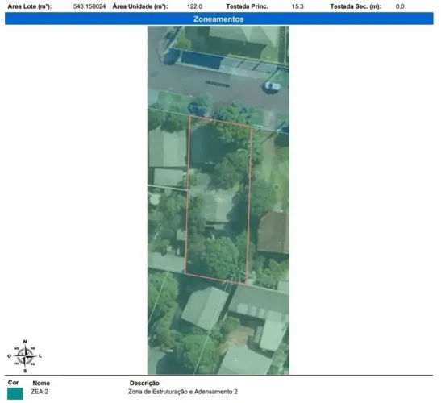Click the Zoneamentos blue header bar

coord(218,19)
